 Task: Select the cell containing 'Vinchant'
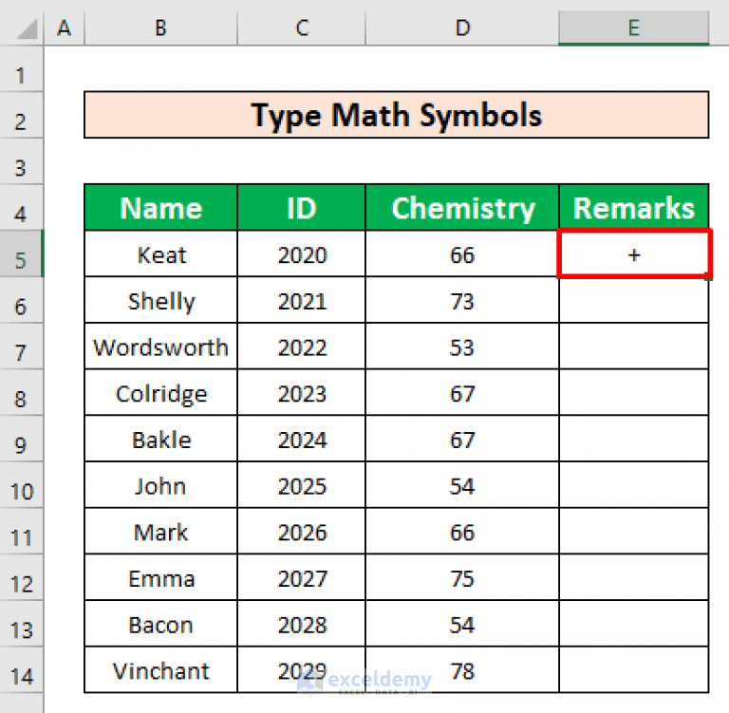click(x=160, y=669)
